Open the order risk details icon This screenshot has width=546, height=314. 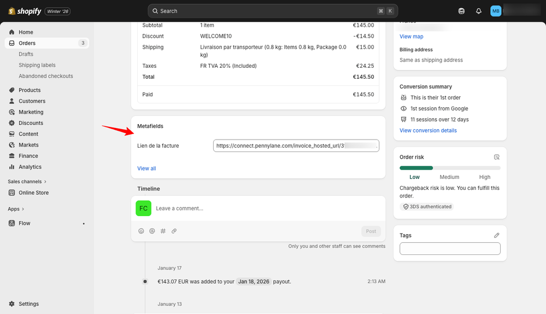(496, 157)
